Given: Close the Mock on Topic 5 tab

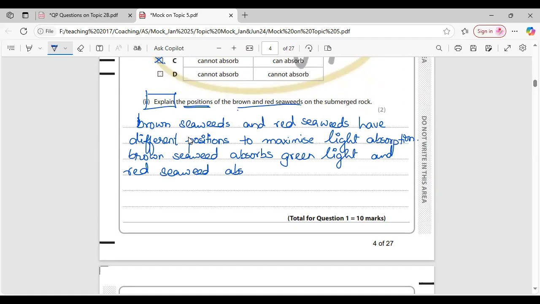Looking at the screenshot, I should [x=231, y=15].
